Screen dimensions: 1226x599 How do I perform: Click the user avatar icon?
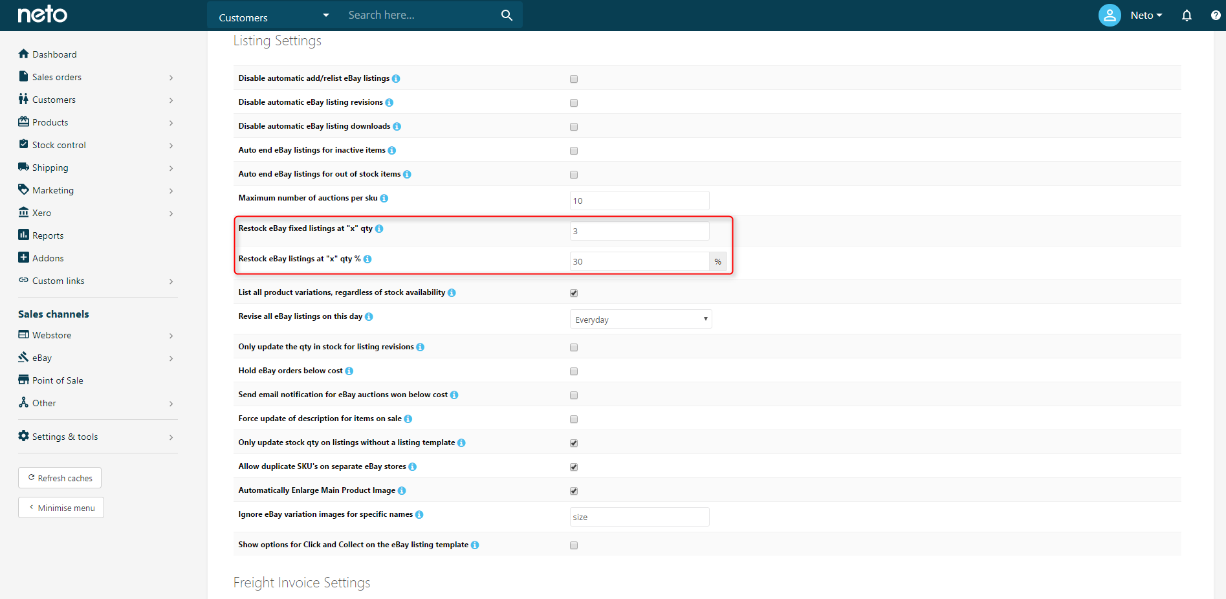pyautogui.click(x=1110, y=15)
